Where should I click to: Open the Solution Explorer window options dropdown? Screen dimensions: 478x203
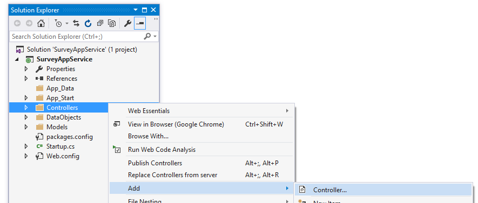136,10
